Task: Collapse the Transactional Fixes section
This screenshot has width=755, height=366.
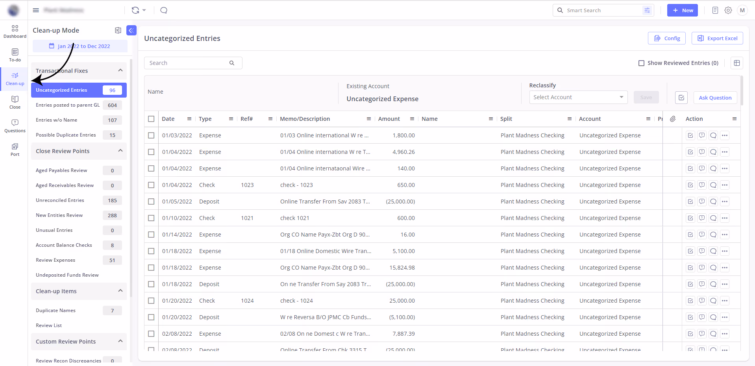Action: coord(120,70)
